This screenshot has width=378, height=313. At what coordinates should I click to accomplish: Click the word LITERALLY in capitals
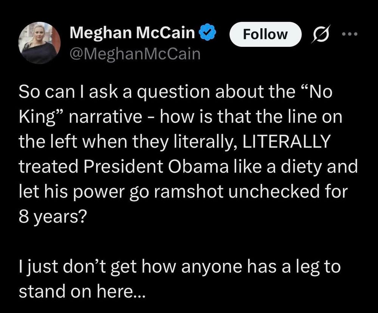(x=286, y=142)
